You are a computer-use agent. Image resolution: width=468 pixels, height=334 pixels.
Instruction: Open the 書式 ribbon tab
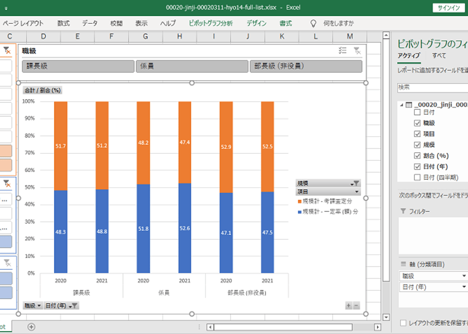pos(286,23)
